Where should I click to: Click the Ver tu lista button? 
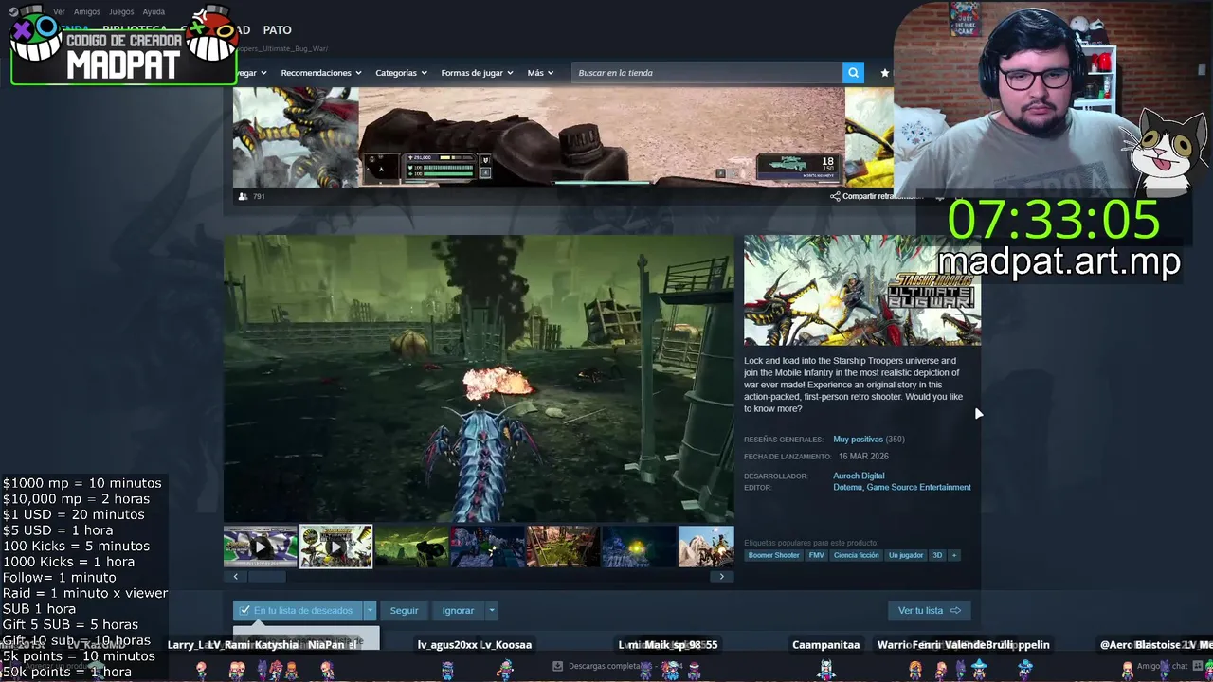point(929,611)
